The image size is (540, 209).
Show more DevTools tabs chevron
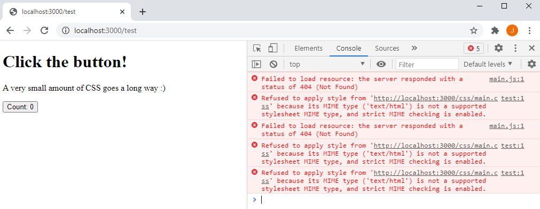[x=414, y=48]
